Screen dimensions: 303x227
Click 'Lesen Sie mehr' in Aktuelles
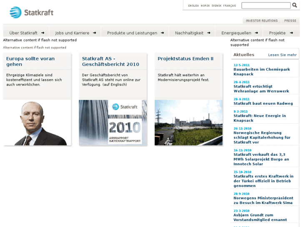coord(282,55)
